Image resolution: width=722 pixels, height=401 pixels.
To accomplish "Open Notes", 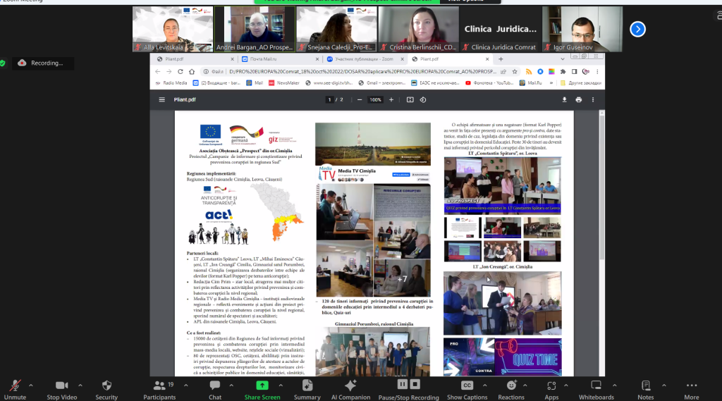I will (x=646, y=390).
